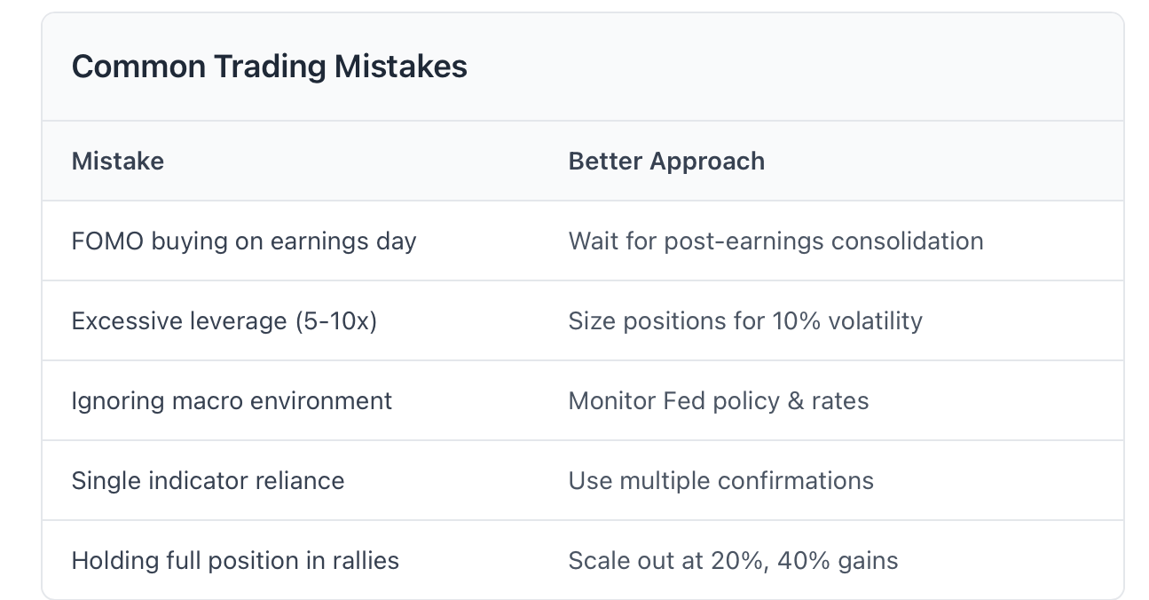The height and width of the screenshot is (600, 1149).
Task: Select Ignoring macro environment row text
Action: tap(232, 400)
